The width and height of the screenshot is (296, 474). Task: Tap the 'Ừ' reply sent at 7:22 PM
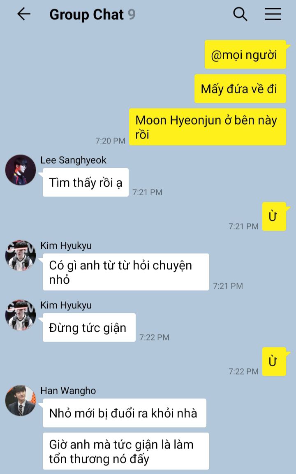point(274,361)
